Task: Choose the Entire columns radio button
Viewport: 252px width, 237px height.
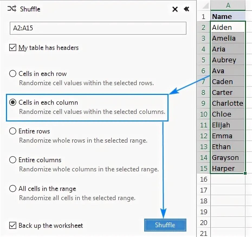Action: 13,160
